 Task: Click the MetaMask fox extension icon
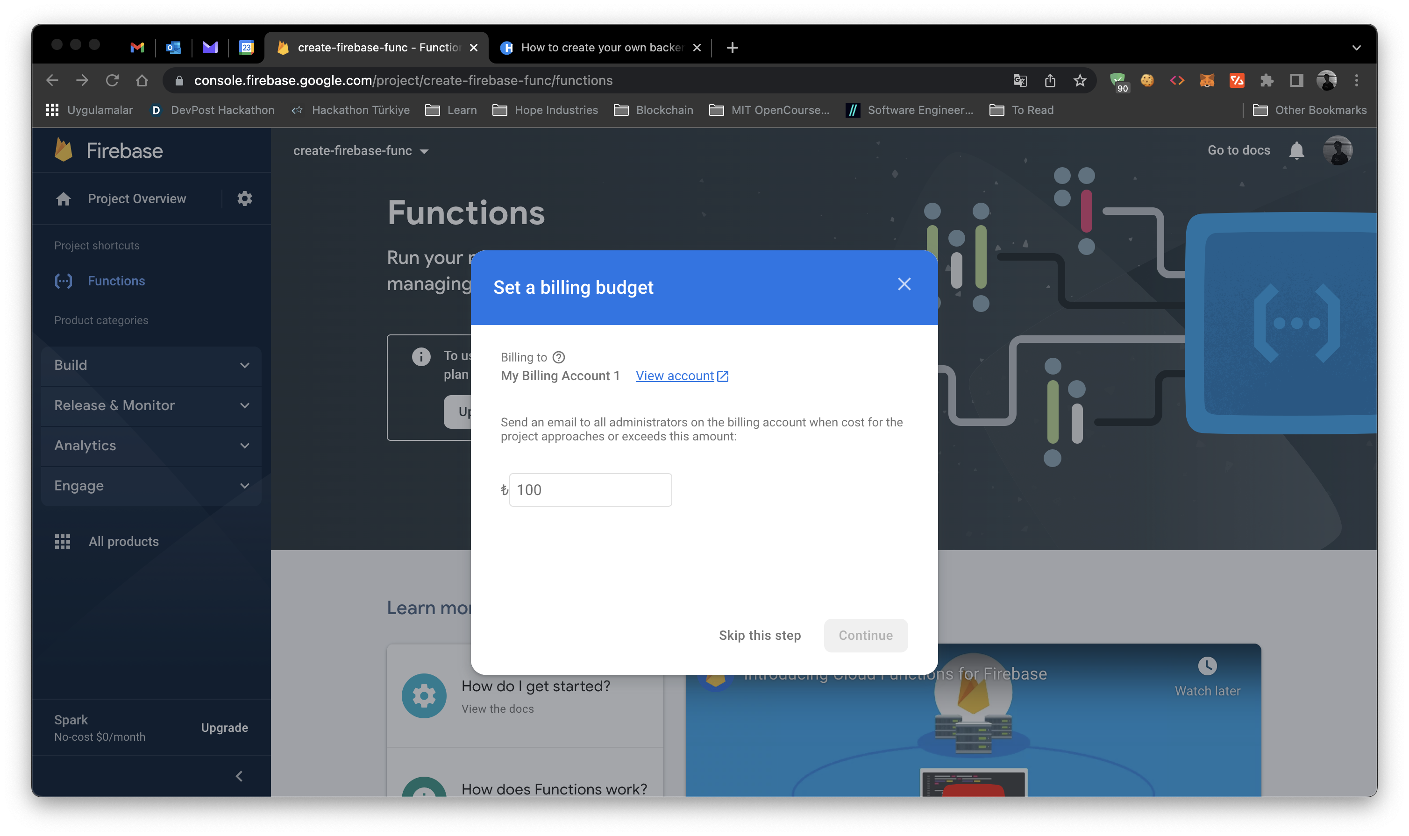[x=1206, y=80]
